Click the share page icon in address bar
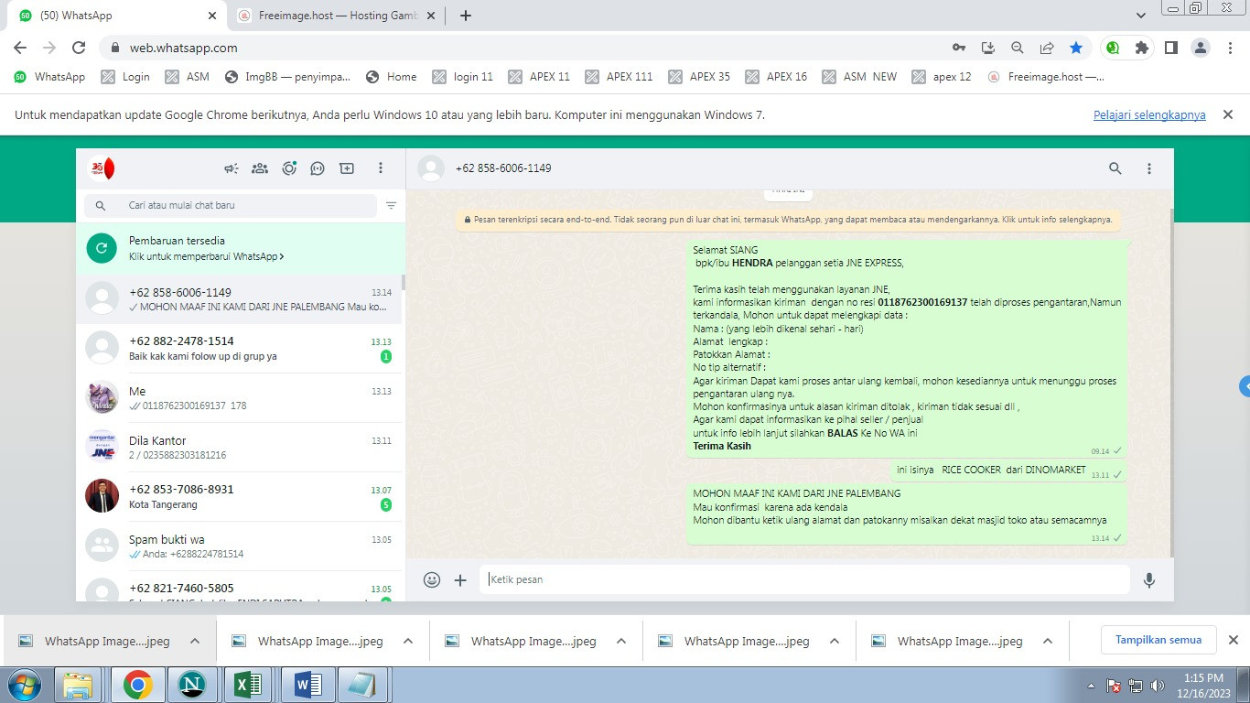This screenshot has width=1250, height=703. [x=1047, y=48]
